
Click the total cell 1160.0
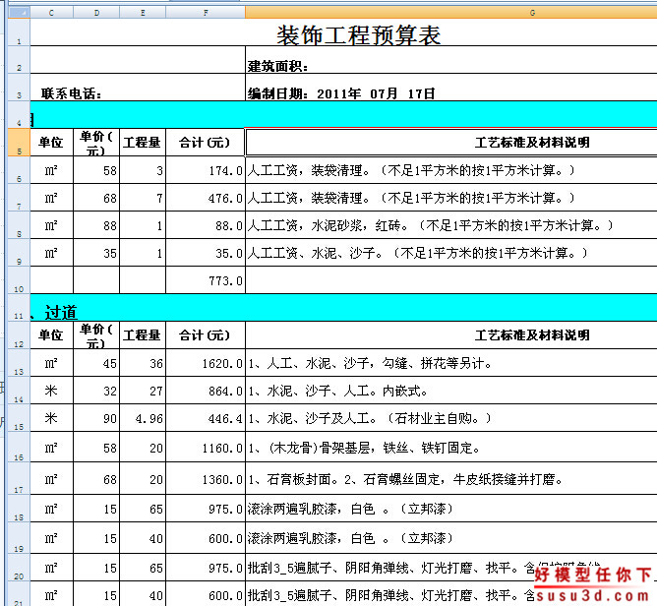click(x=206, y=448)
